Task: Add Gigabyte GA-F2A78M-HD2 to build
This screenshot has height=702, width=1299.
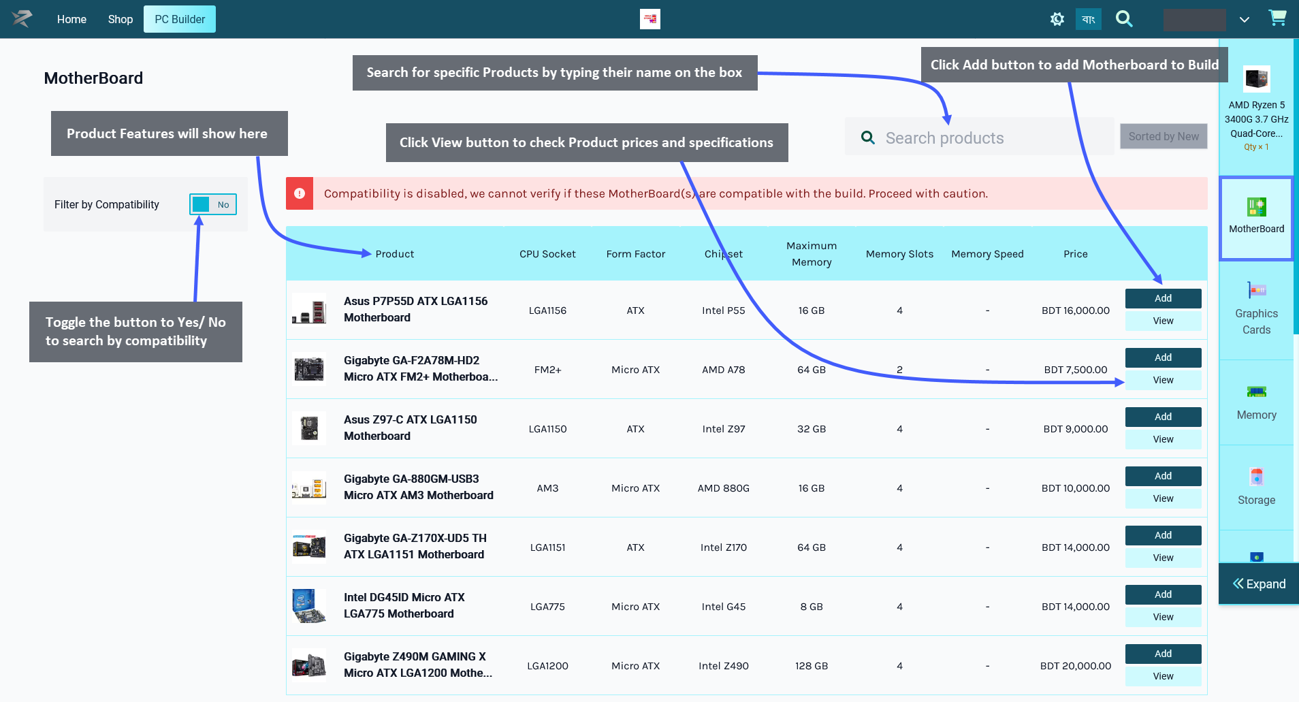Action: 1163,357
